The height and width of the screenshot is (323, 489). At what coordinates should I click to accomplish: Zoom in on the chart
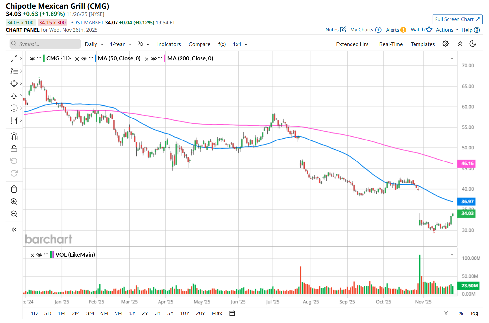click(14, 202)
